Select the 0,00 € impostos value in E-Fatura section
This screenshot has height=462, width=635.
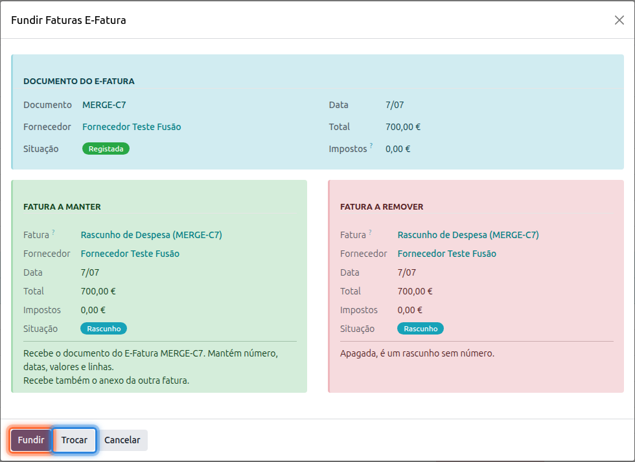[x=398, y=149]
